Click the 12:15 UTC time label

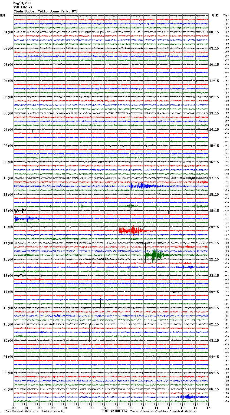click(214, 97)
